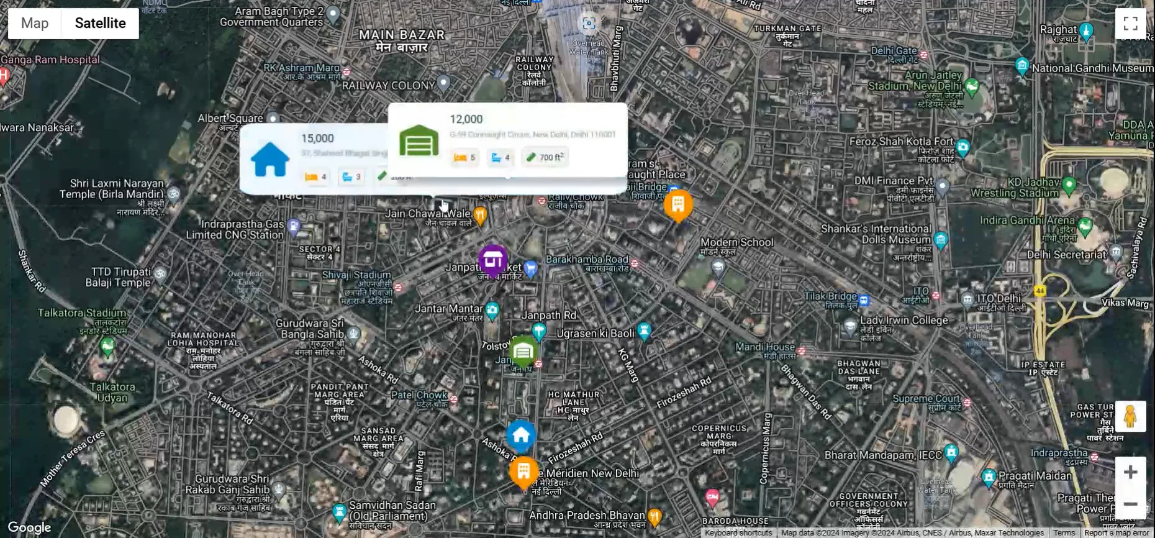Select the Feroz Shah Kotla Fort pin

pos(963,147)
